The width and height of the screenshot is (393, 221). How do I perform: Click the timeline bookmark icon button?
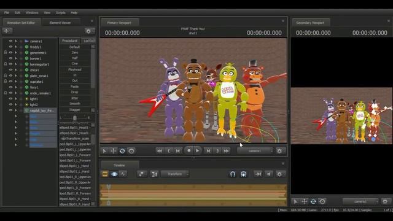pos(142,174)
